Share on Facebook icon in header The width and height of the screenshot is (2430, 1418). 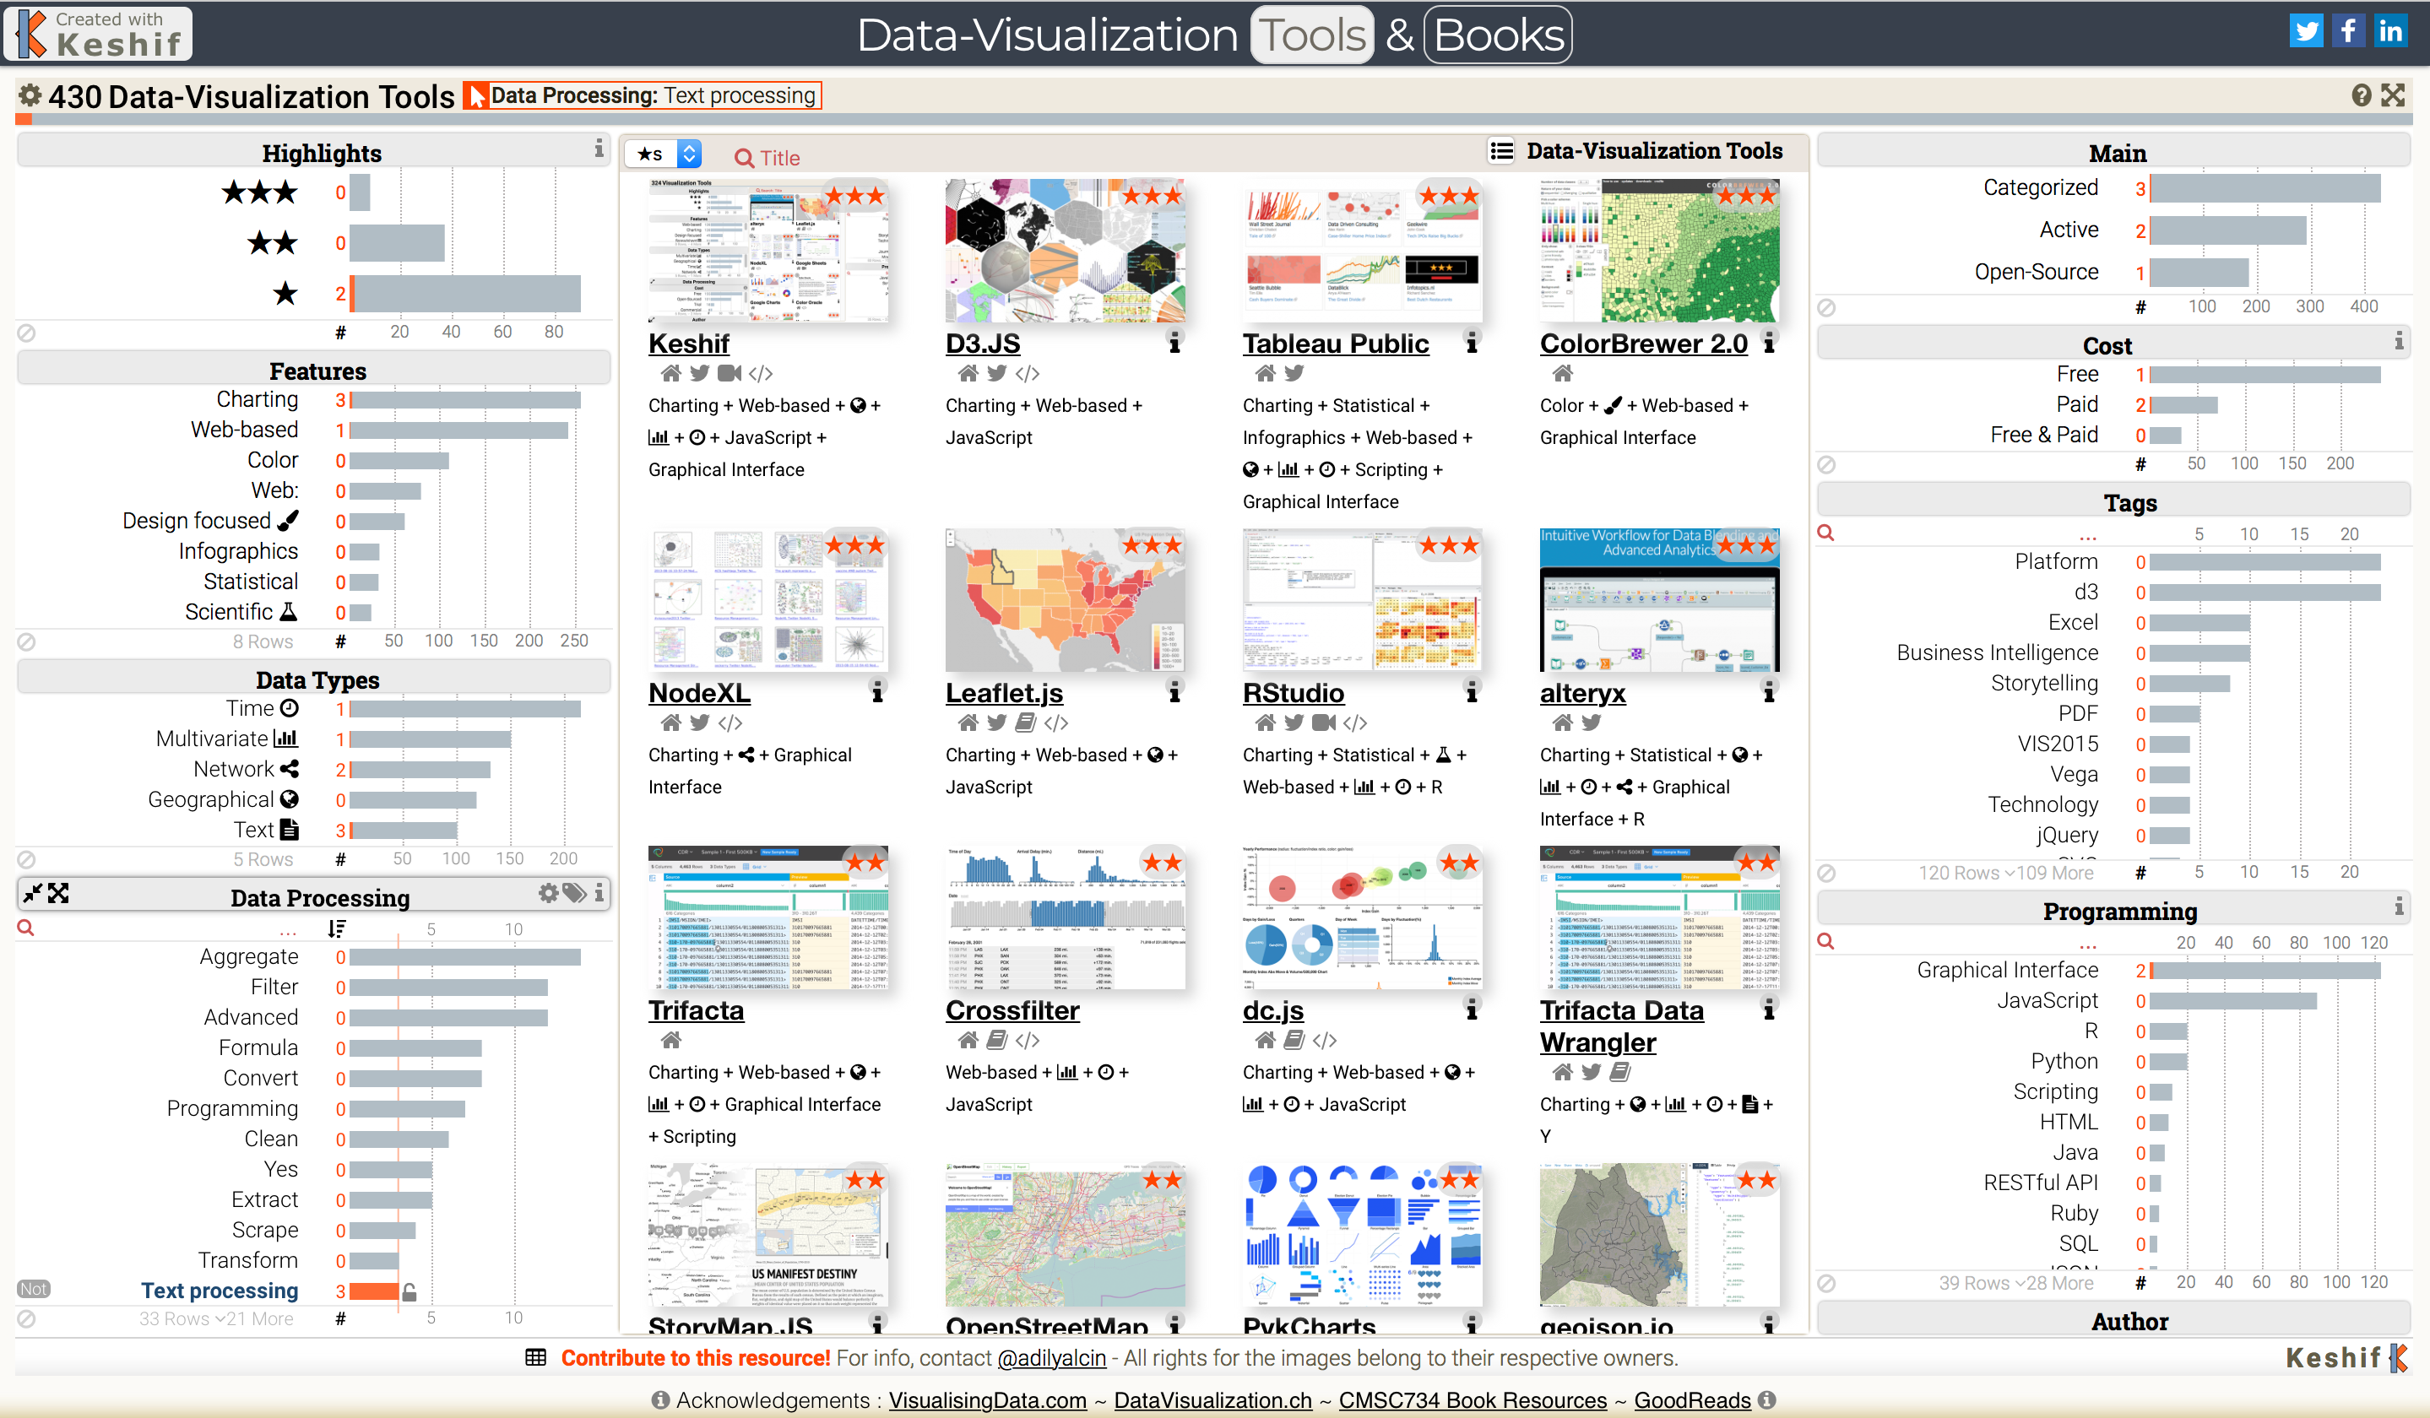pyautogui.click(x=2348, y=31)
